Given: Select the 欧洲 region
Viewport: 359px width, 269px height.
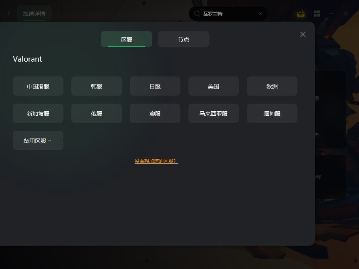Looking at the screenshot, I should [x=272, y=86].
